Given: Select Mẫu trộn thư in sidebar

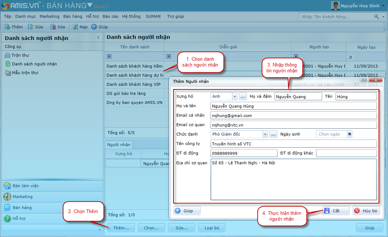Looking at the screenshot, I should (x=25, y=73).
